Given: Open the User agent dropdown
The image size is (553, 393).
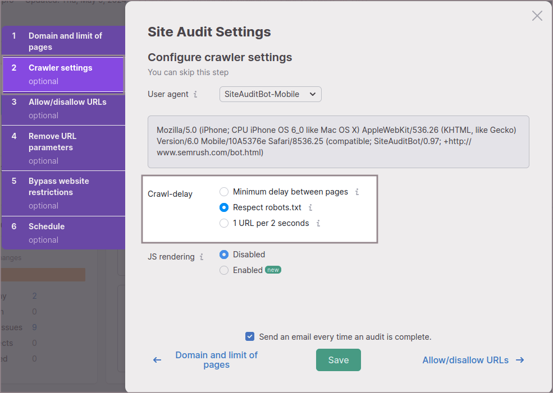Looking at the screenshot, I should pyautogui.click(x=270, y=94).
